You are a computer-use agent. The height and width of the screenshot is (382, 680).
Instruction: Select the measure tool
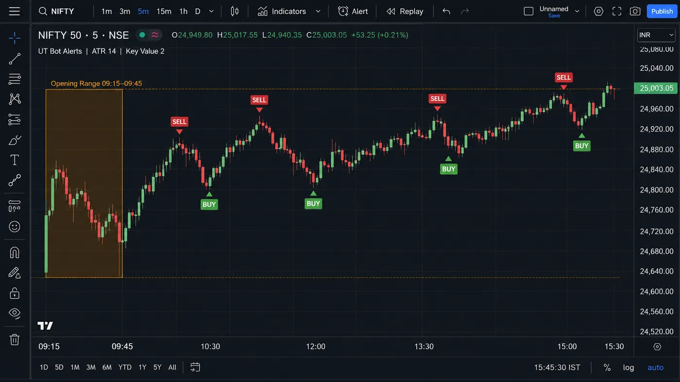(15, 206)
